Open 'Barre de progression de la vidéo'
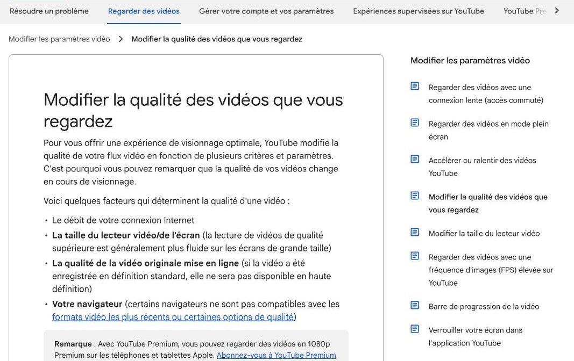 coord(484,307)
